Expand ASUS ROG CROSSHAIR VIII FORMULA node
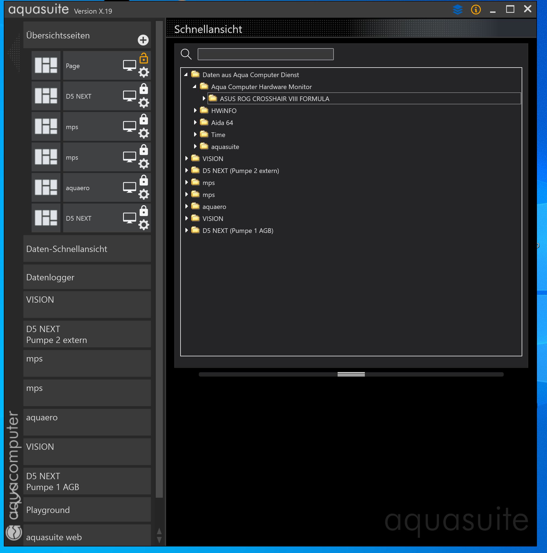Image resolution: width=547 pixels, height=553 pixels. click(x=204, y=98)
